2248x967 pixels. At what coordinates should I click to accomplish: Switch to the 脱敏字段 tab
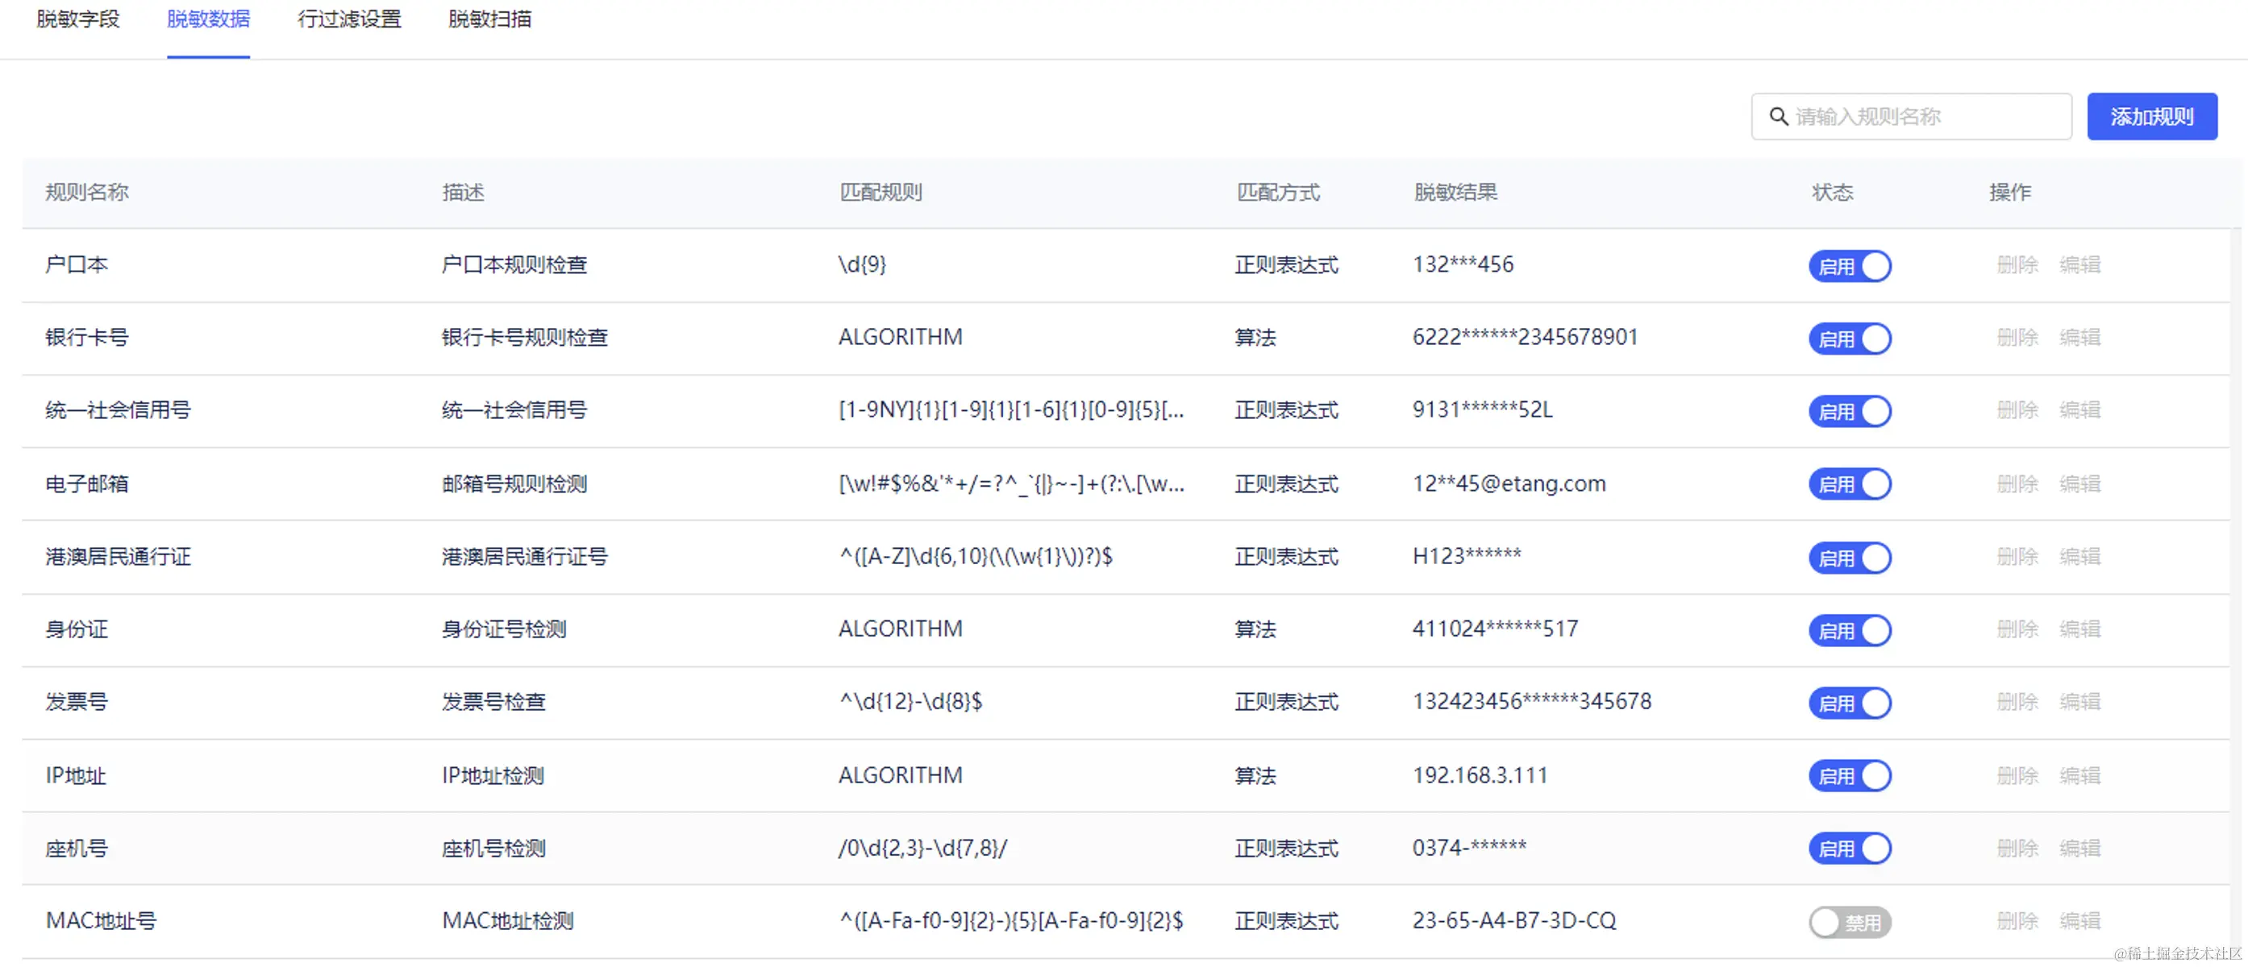[x=77, y=19]
